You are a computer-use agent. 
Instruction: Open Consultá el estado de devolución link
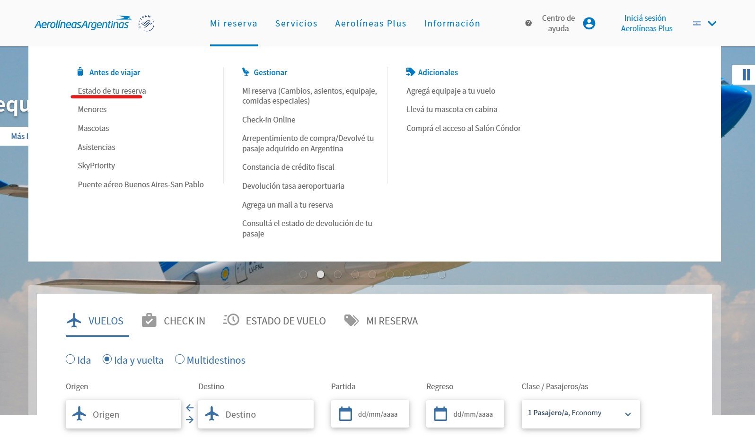coord(307,228)
